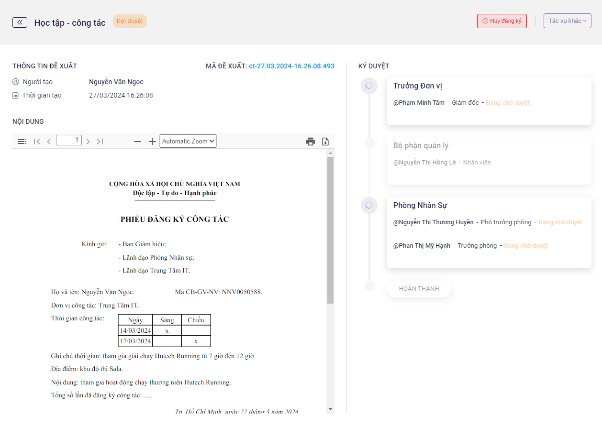
Task: Download the PDF file
Action: pyautogui.click(x=325, y=142)
